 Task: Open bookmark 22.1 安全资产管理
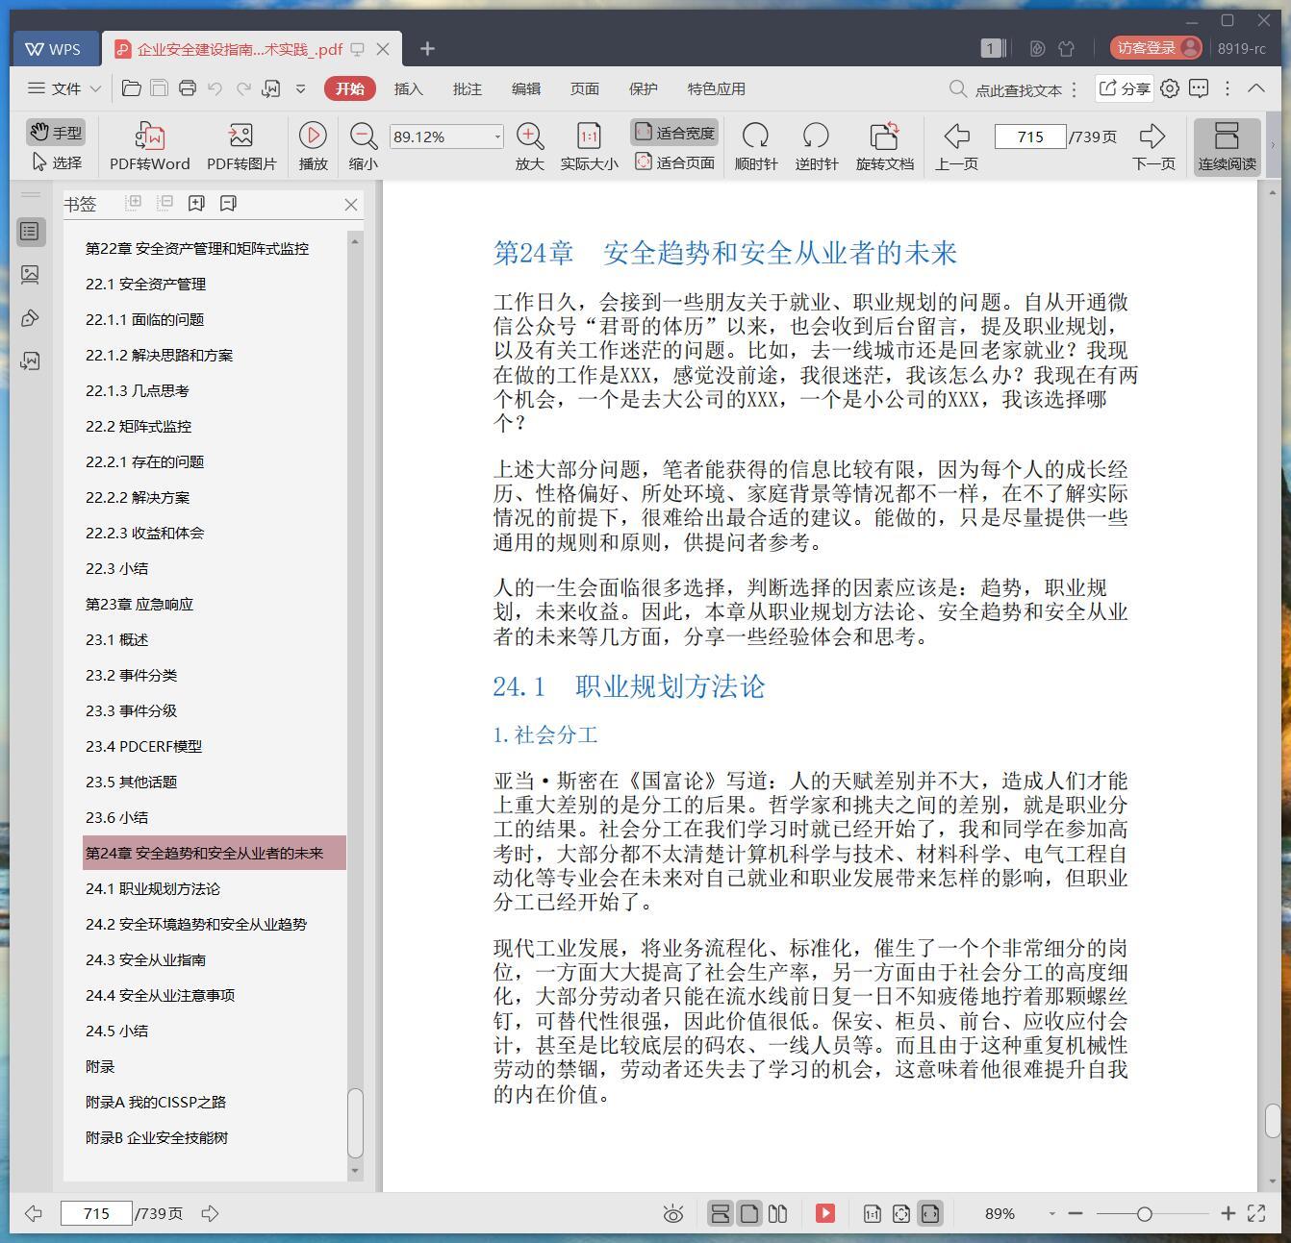click(x=145, y=285)
